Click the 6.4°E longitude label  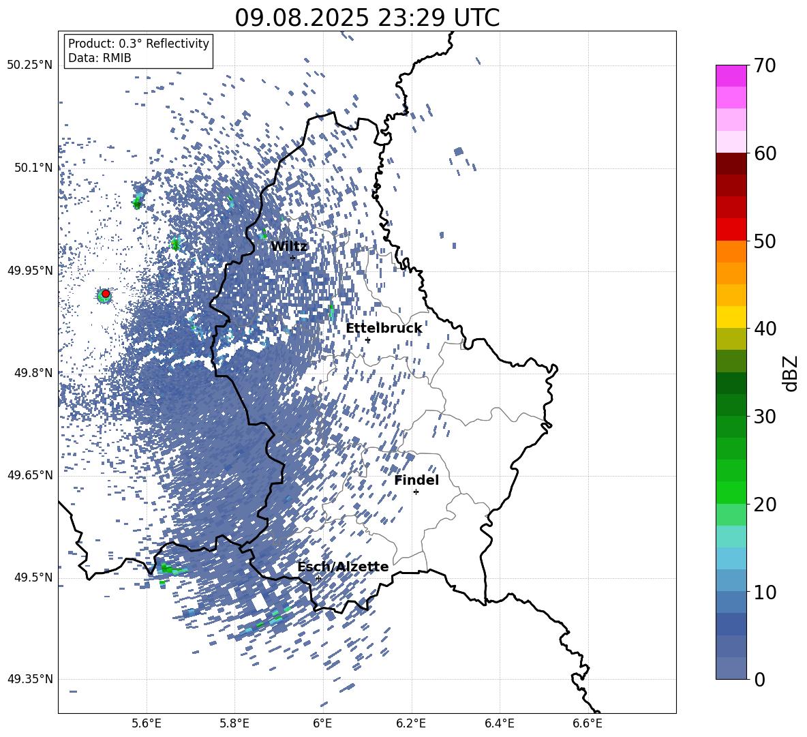(499, 723)
